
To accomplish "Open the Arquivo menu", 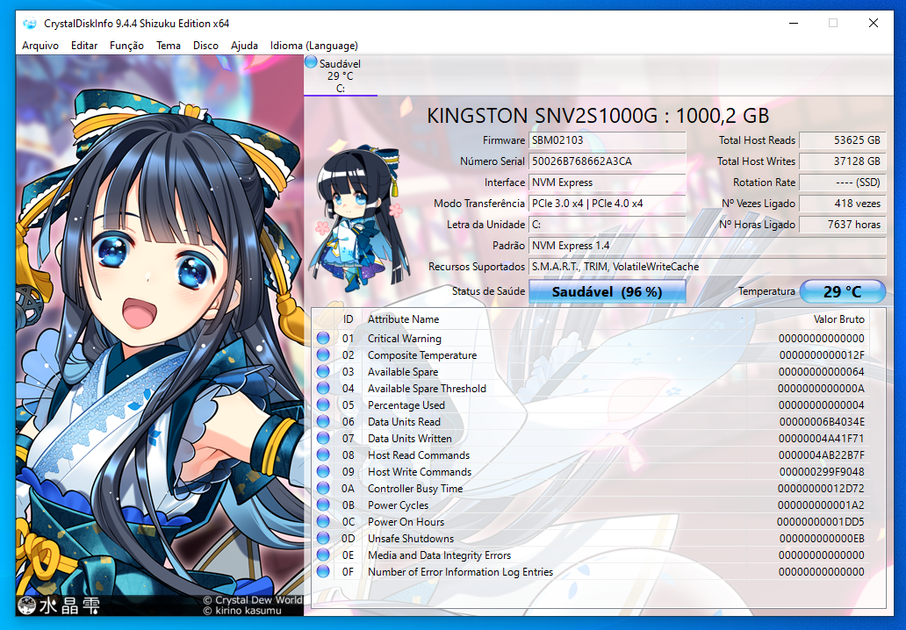I will point(40,46).
